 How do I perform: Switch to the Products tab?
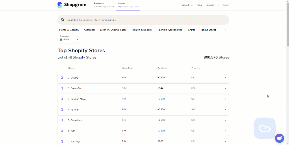point(104,5)
